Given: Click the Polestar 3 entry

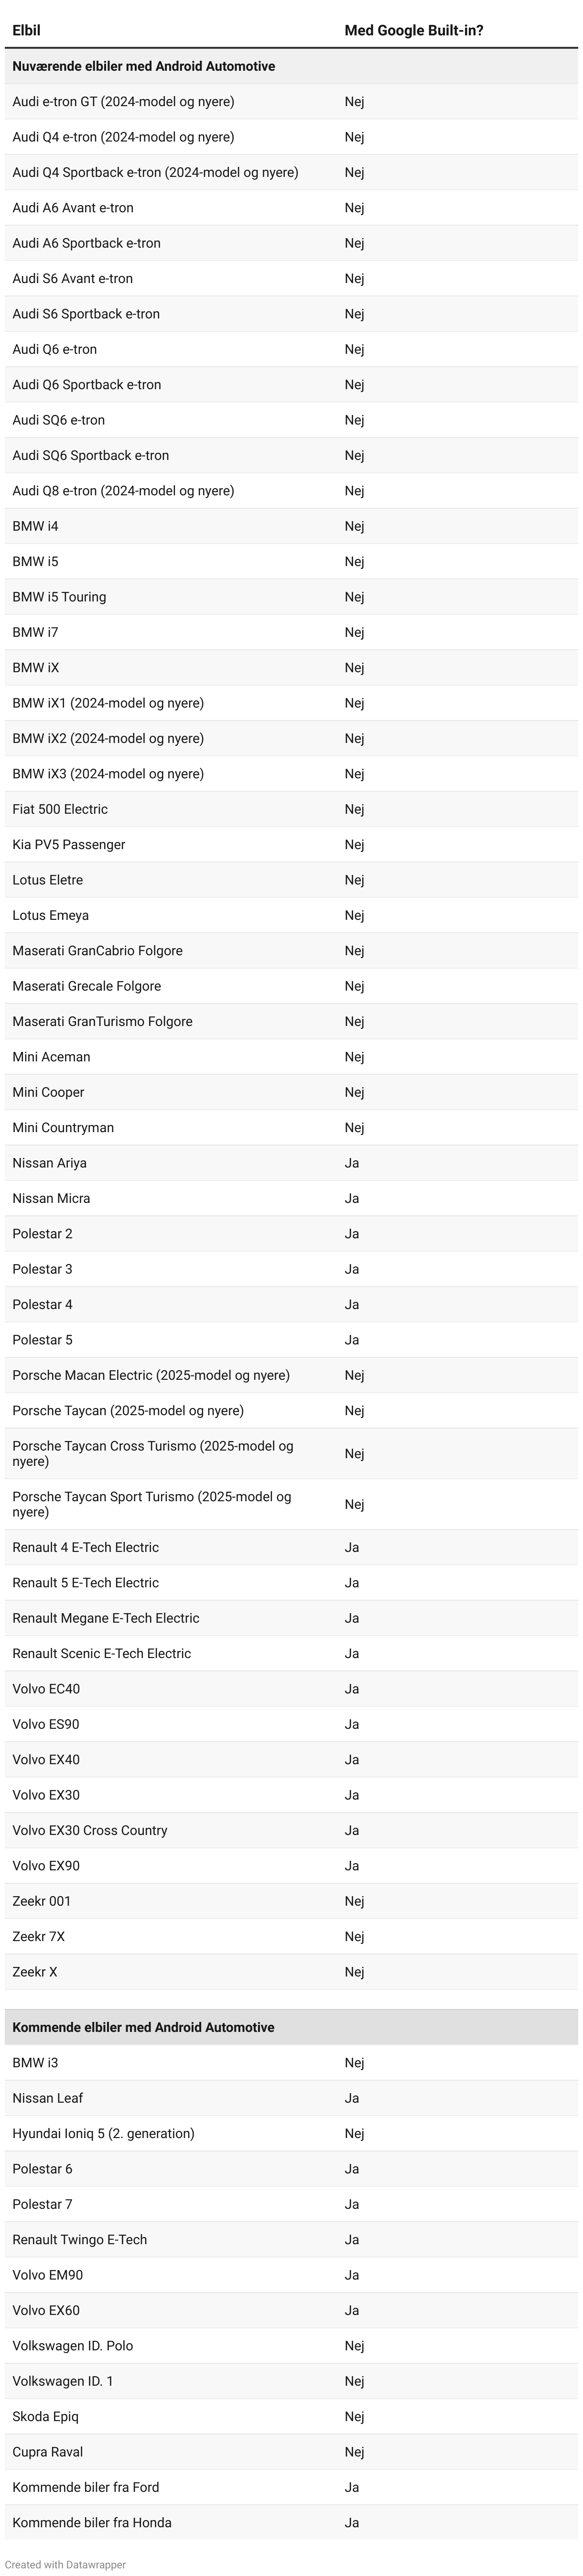Looking at the screenshot, I should tap(42, 1269).
